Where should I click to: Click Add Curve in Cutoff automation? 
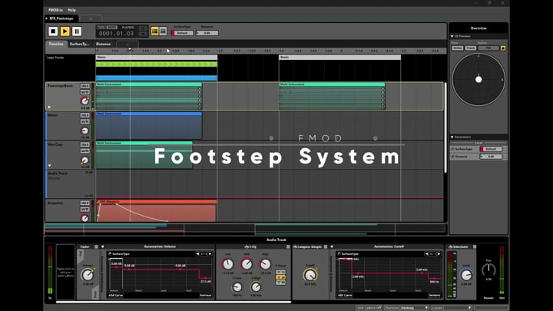[x=345, y=295]
